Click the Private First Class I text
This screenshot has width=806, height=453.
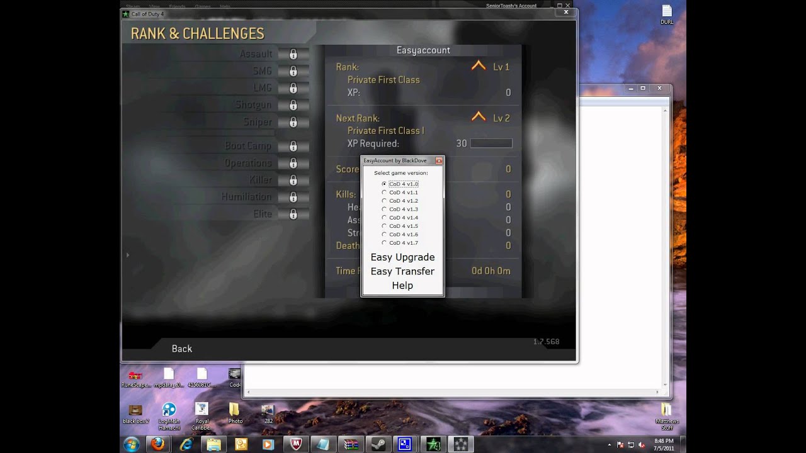coord(386,131)
